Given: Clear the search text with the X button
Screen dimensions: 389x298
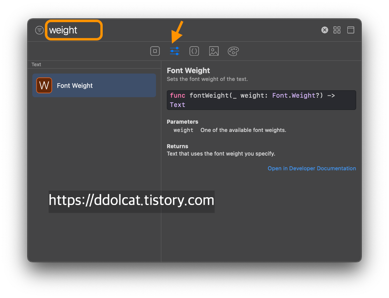Looking at the screenshot, I should [x=324, y=30].
